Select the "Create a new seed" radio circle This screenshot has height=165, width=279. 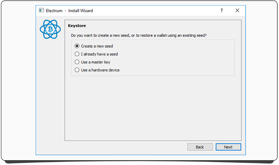[x=77, y=46]
